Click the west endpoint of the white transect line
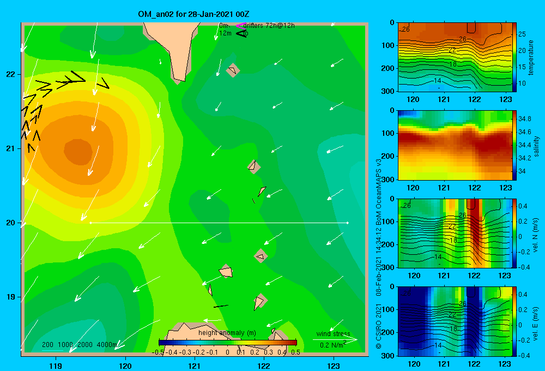This screenshot has height=371, width=545. pos(90,223)
